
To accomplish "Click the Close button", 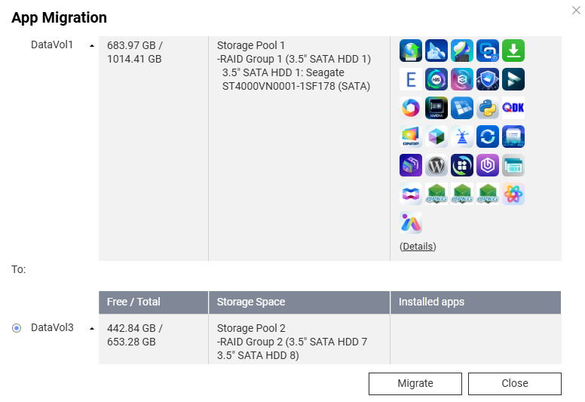I will click(514, 383).
